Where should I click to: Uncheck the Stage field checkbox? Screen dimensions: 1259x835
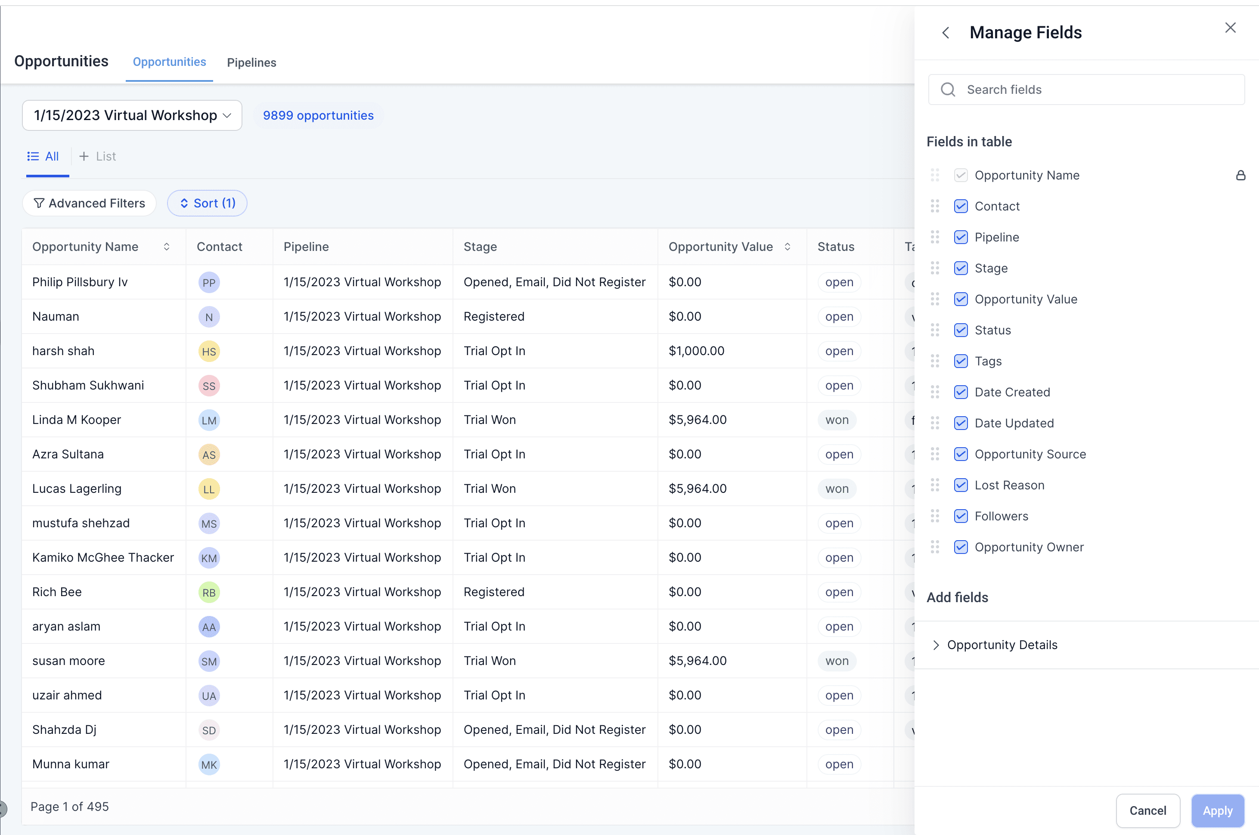[961, 268]
